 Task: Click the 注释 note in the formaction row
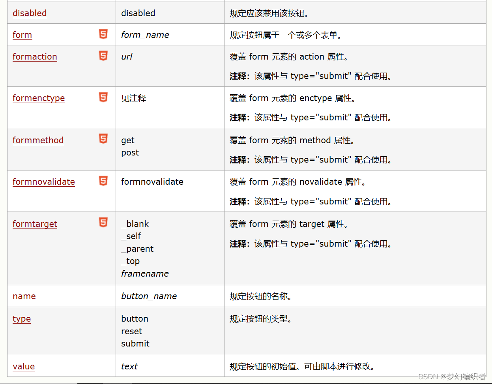(311, 76)
